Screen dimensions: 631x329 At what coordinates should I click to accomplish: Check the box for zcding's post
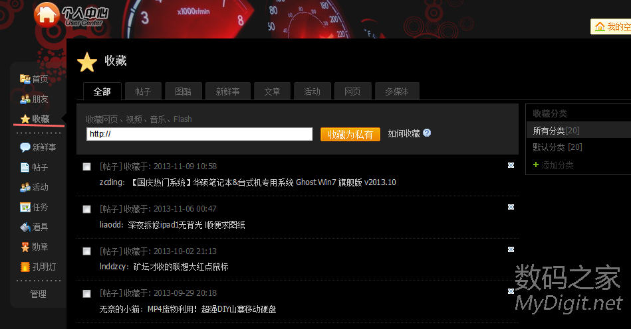(86, 166)
